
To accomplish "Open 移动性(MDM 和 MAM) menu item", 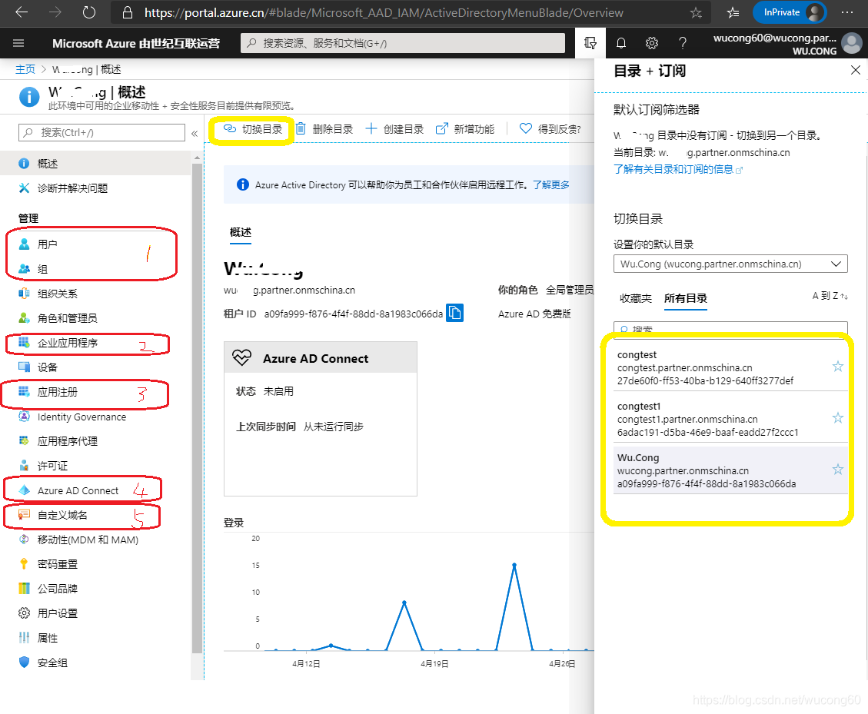I will click(x=95, y=540).
